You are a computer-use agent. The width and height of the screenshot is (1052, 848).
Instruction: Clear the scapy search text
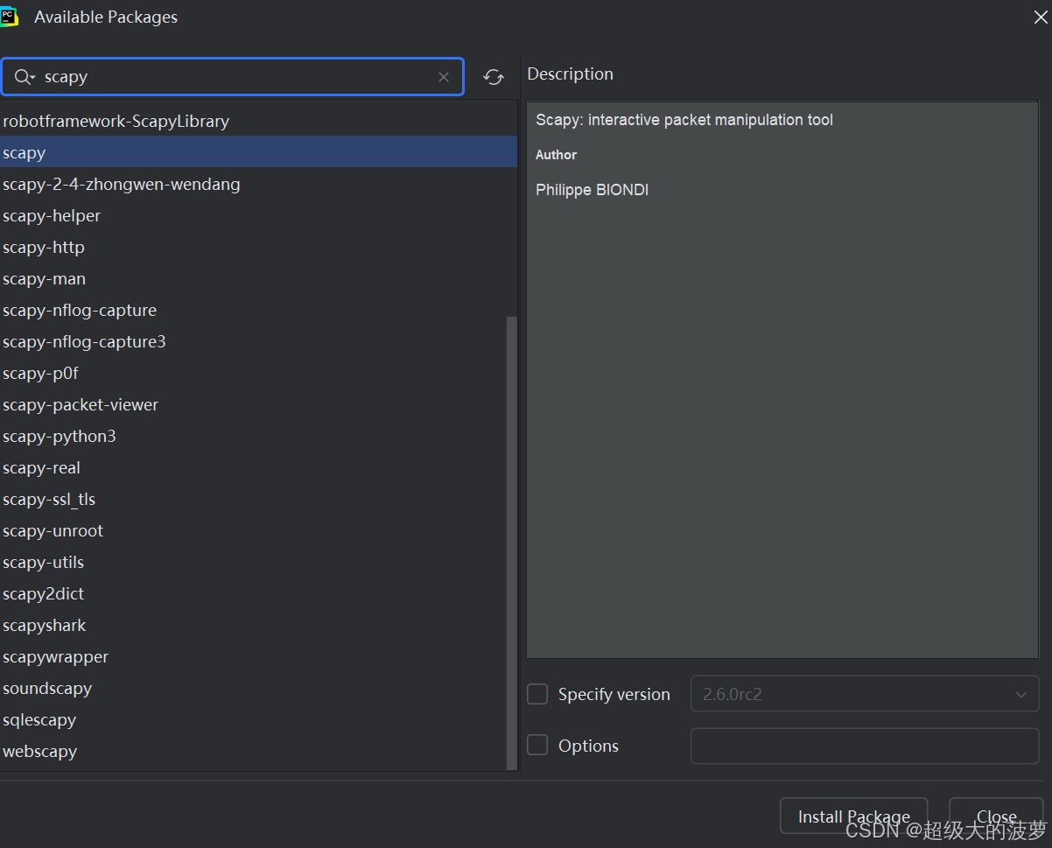pyautogui.click(x=444, y=77)
